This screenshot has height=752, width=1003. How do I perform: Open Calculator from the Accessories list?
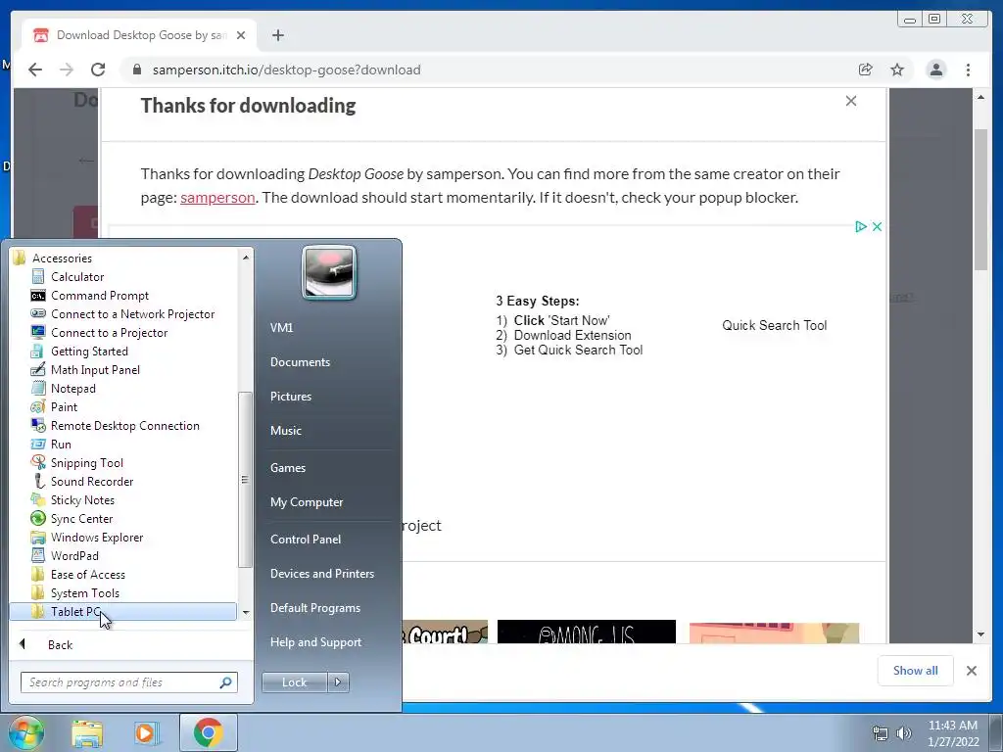pos(76,277)
